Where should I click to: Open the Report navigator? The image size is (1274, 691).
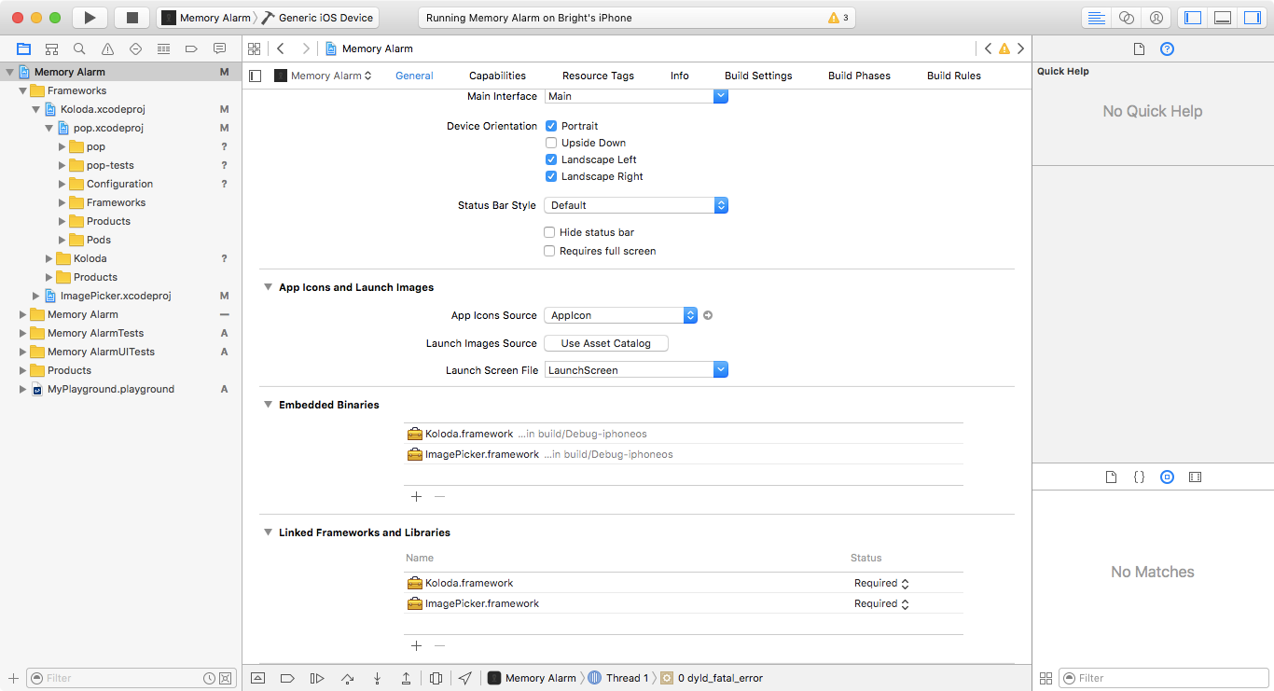219,48
